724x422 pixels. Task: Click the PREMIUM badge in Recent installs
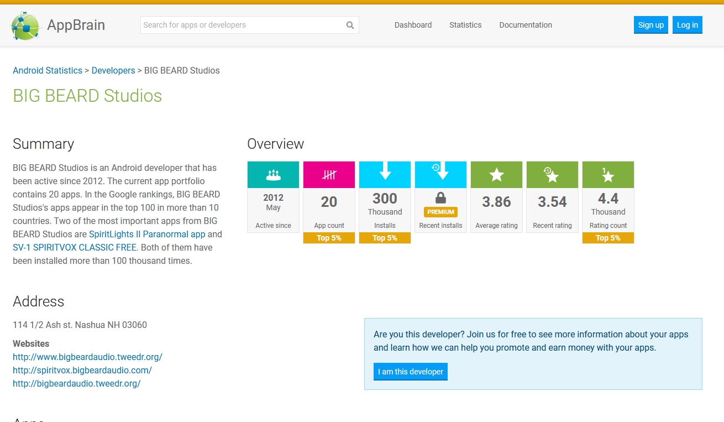tap(440, 212)
